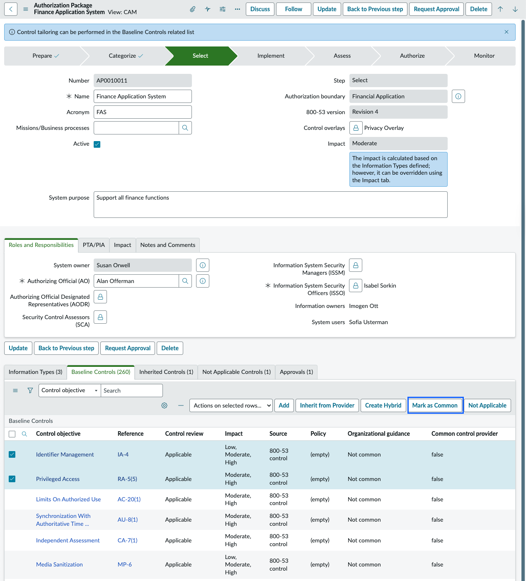Unlock the ISSO lock icon
This screenshot has height=581, width=526.
point(356,286)
